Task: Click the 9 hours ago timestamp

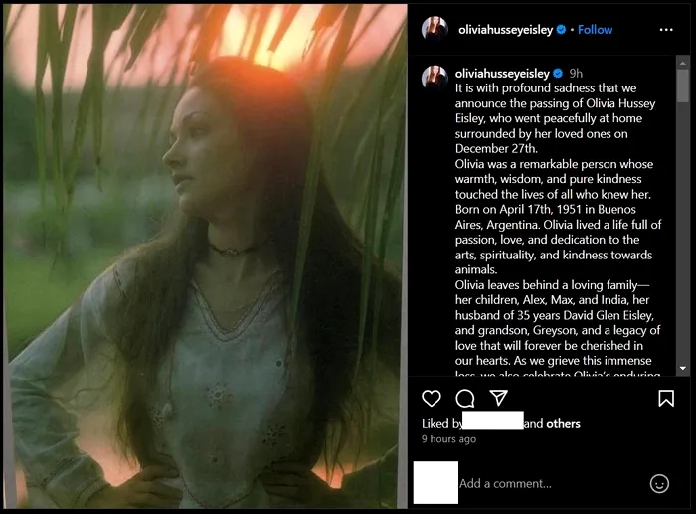Action: point(448,439)
